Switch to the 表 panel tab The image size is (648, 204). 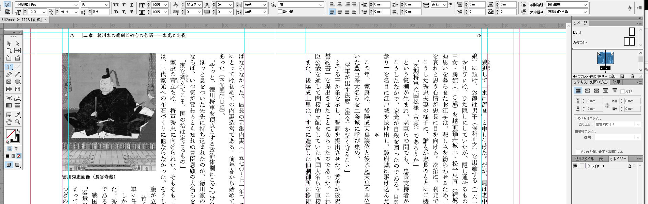[601, 159]
